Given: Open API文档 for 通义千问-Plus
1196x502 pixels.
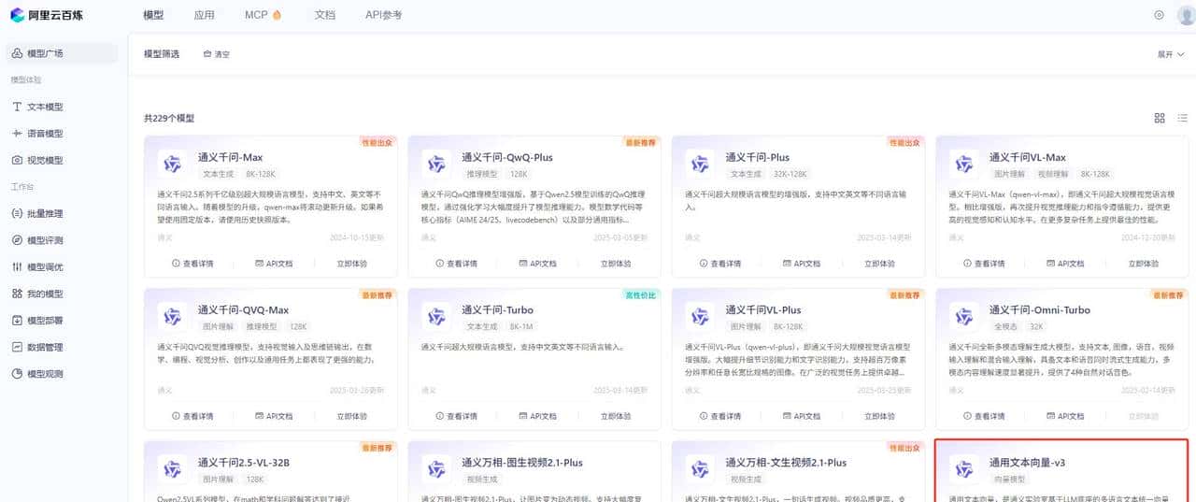Looking at the screenshot, I should 802,264.
